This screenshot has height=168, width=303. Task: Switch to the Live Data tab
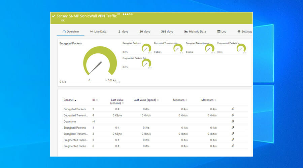[98, 32]
